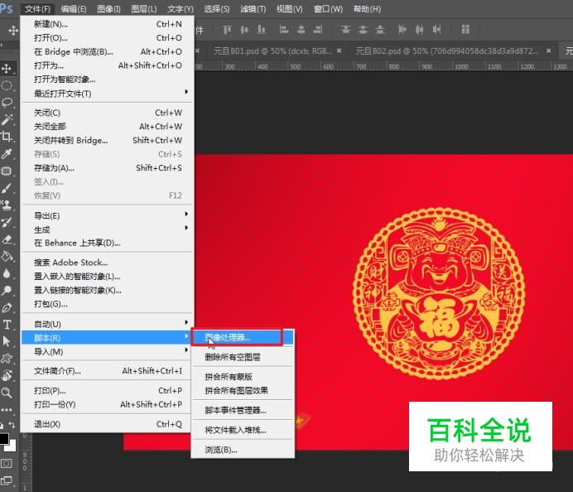Click the Align Vertical Centers icon
The height and width of the screenshot is (492, 573).
click(x=244, y=30)
